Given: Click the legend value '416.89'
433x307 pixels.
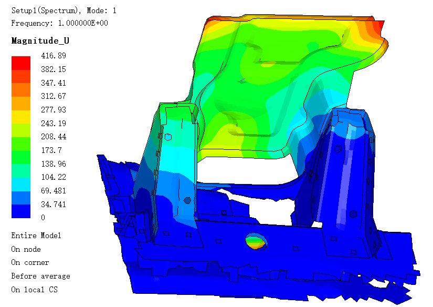Looking at the screenshot, I should pyautogui.click(x=54, y=56).
